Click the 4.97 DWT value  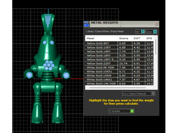click(x=137, y=51)
